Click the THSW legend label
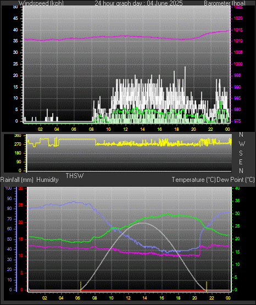256x305 pixels. coord(75,176)
